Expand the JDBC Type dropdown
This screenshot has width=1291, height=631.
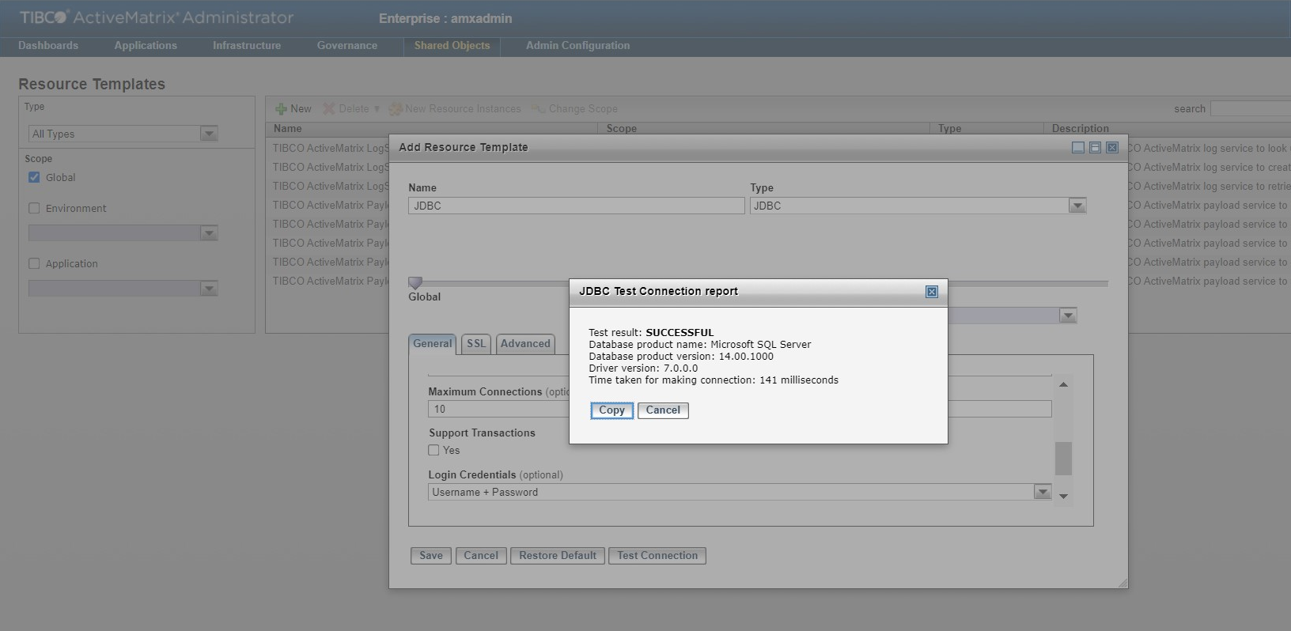[1077, 206]
